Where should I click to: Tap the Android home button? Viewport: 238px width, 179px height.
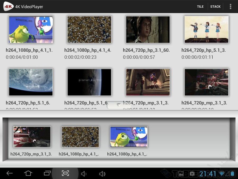coord(28,173)
